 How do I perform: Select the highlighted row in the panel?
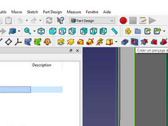(15, 90)
